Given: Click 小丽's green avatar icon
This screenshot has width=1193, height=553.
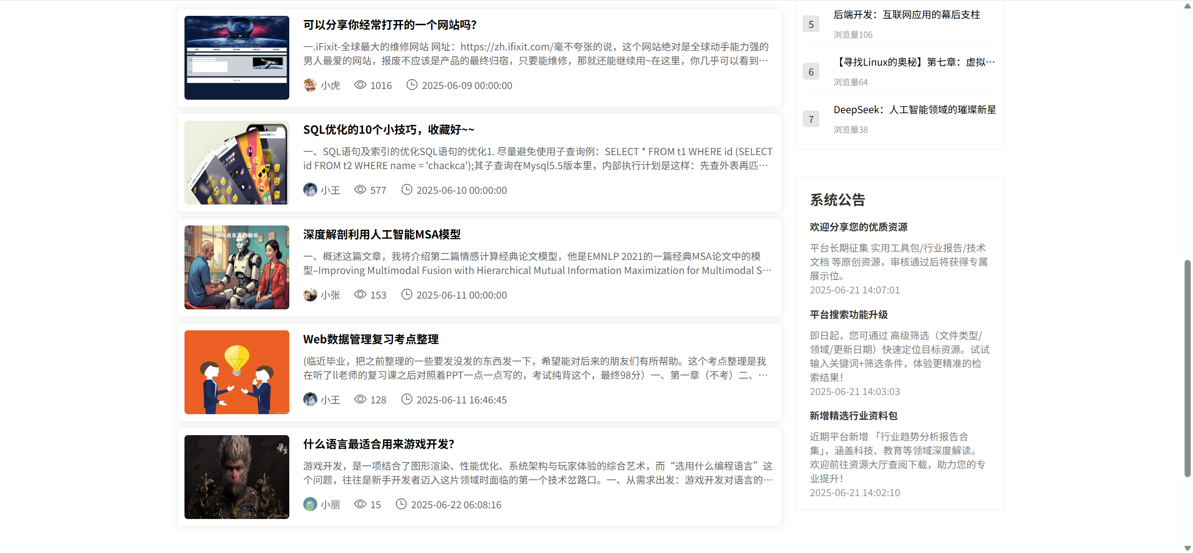Looking at the screenshot, I should [310, 505].
